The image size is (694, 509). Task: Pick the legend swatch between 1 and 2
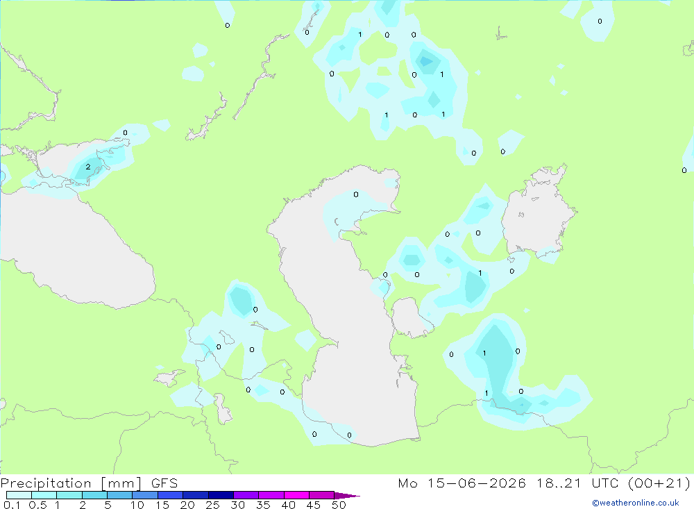pos(69,495)
